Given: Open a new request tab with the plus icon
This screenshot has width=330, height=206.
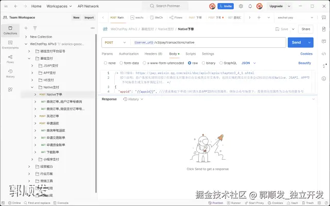Looking at the screenshot, I should pos(259,18).
